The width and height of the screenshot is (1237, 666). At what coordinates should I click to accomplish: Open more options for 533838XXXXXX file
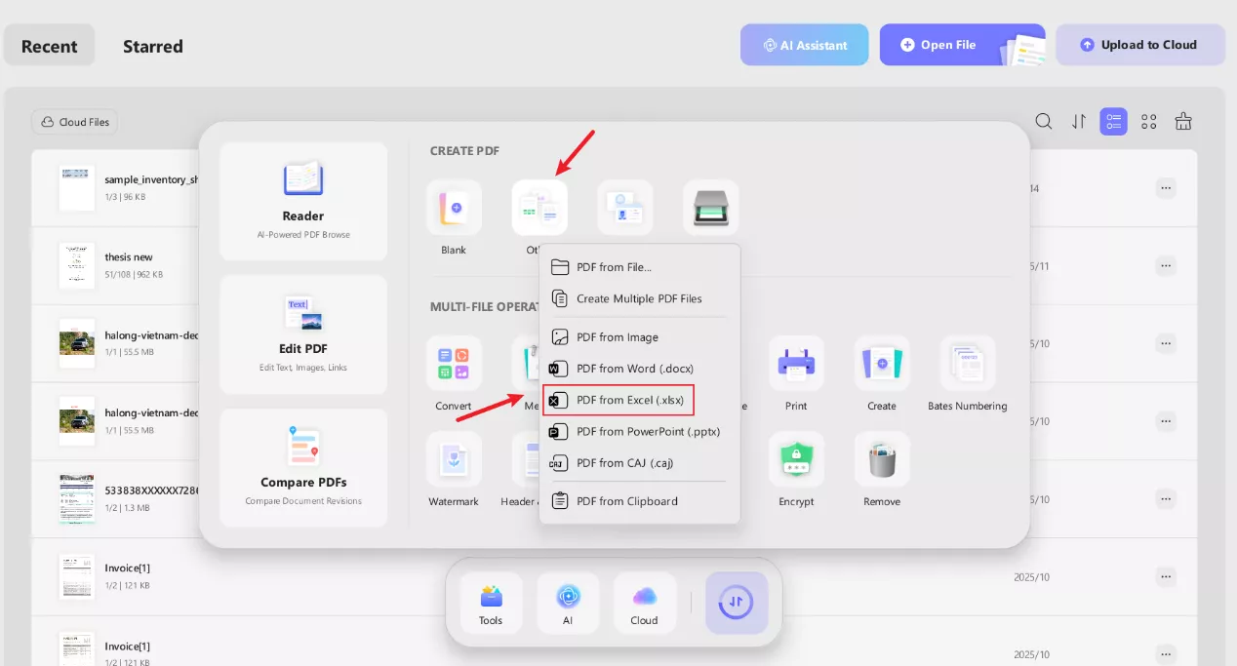[x=1166, y=499]
